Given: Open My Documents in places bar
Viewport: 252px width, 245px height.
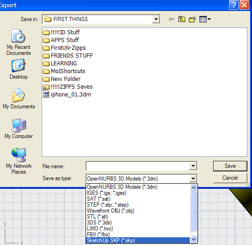Looking at the screenshot, I should [x=19, y=99].
